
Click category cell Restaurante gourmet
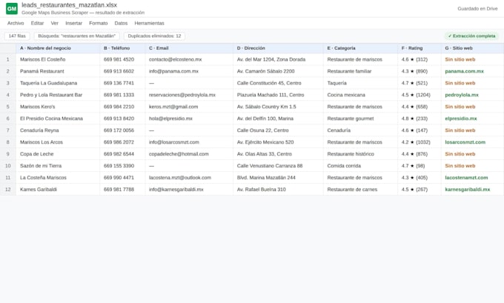[361, 119]
